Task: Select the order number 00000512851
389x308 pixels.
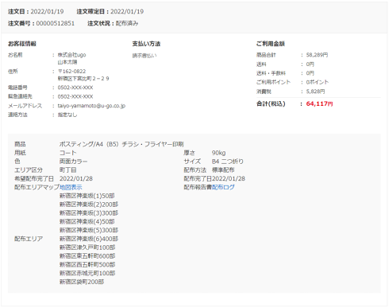Action: tap(56, 23)
